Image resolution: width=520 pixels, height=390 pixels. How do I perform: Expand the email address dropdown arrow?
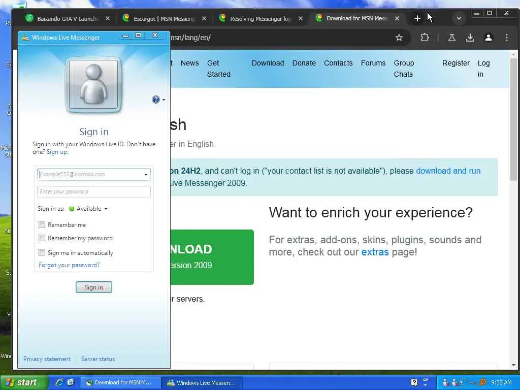coord(146,175)
